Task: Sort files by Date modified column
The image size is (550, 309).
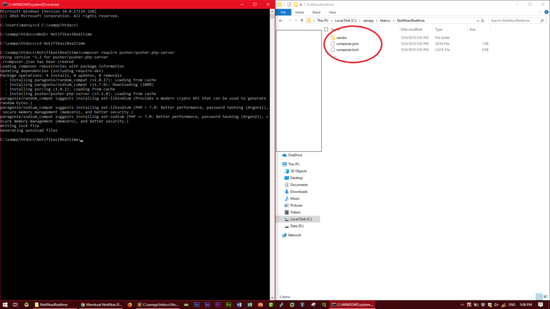Action: point(411,30)
